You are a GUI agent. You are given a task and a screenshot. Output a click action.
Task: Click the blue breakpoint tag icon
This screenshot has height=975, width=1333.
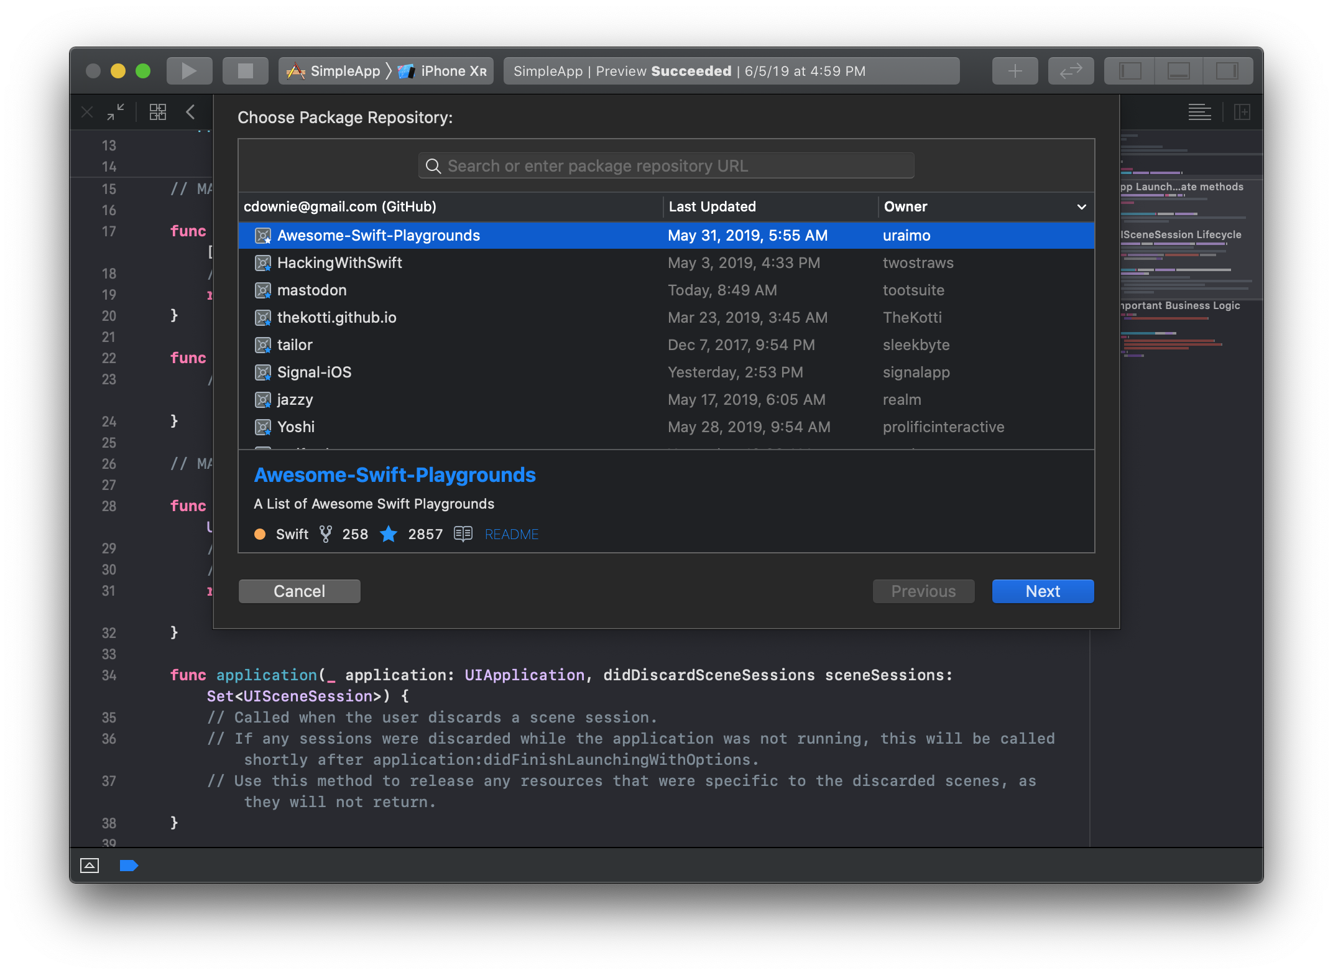(x=129, y=865)
